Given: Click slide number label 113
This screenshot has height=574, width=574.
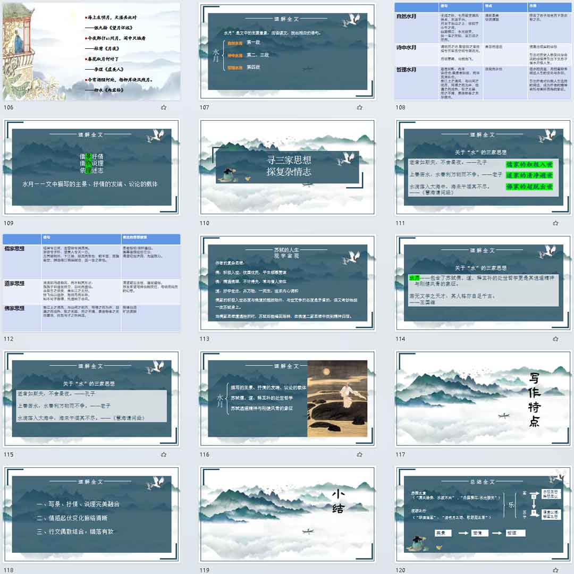Looking at the screenshot, I should (x=204, y=339).
